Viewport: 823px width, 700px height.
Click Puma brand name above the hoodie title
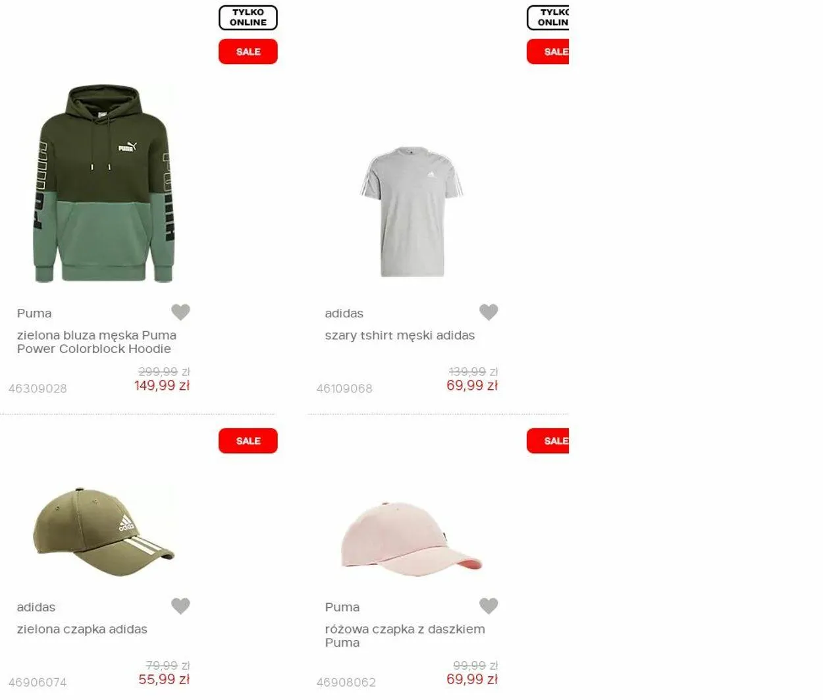coord(34,313)
